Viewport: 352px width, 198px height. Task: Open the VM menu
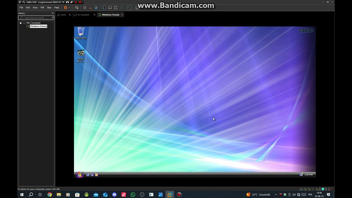[42, 8]
